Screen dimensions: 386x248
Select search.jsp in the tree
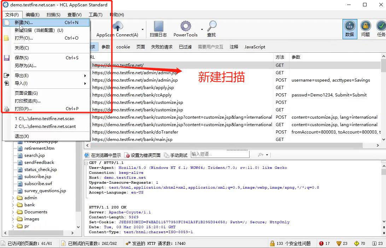(35, 155)
